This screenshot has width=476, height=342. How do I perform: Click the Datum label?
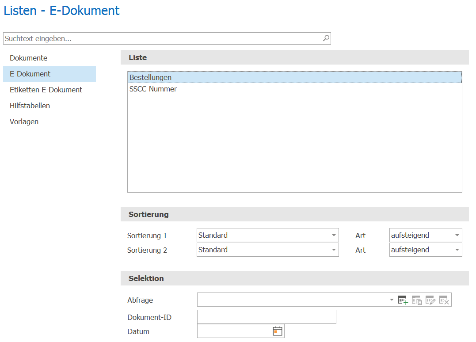pos(138,331)
